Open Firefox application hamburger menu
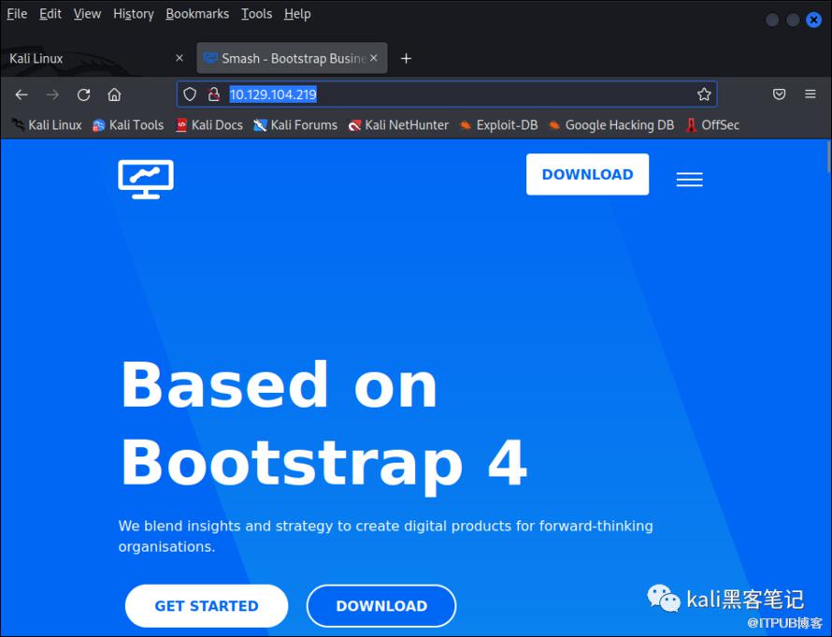The width and height of the screenshot is (832, 637). (x=810, y=94)
